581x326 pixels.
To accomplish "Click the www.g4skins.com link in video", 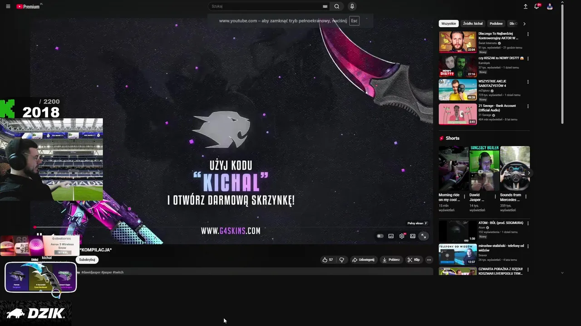I will coord(231,231).
